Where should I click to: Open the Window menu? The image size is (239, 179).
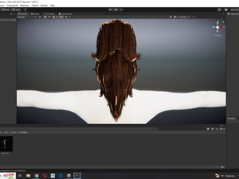(44, 5)
